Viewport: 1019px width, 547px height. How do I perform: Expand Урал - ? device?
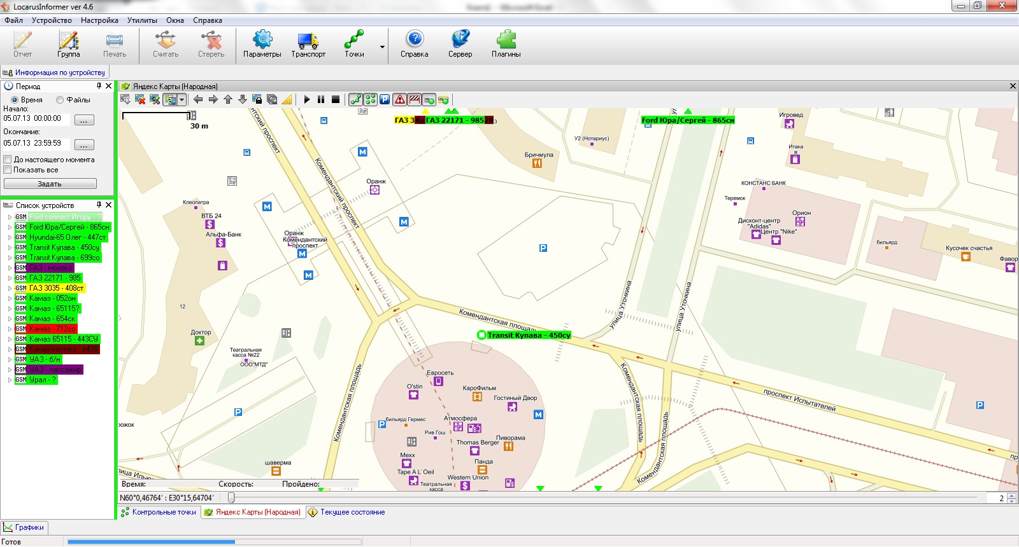[10, 380]
